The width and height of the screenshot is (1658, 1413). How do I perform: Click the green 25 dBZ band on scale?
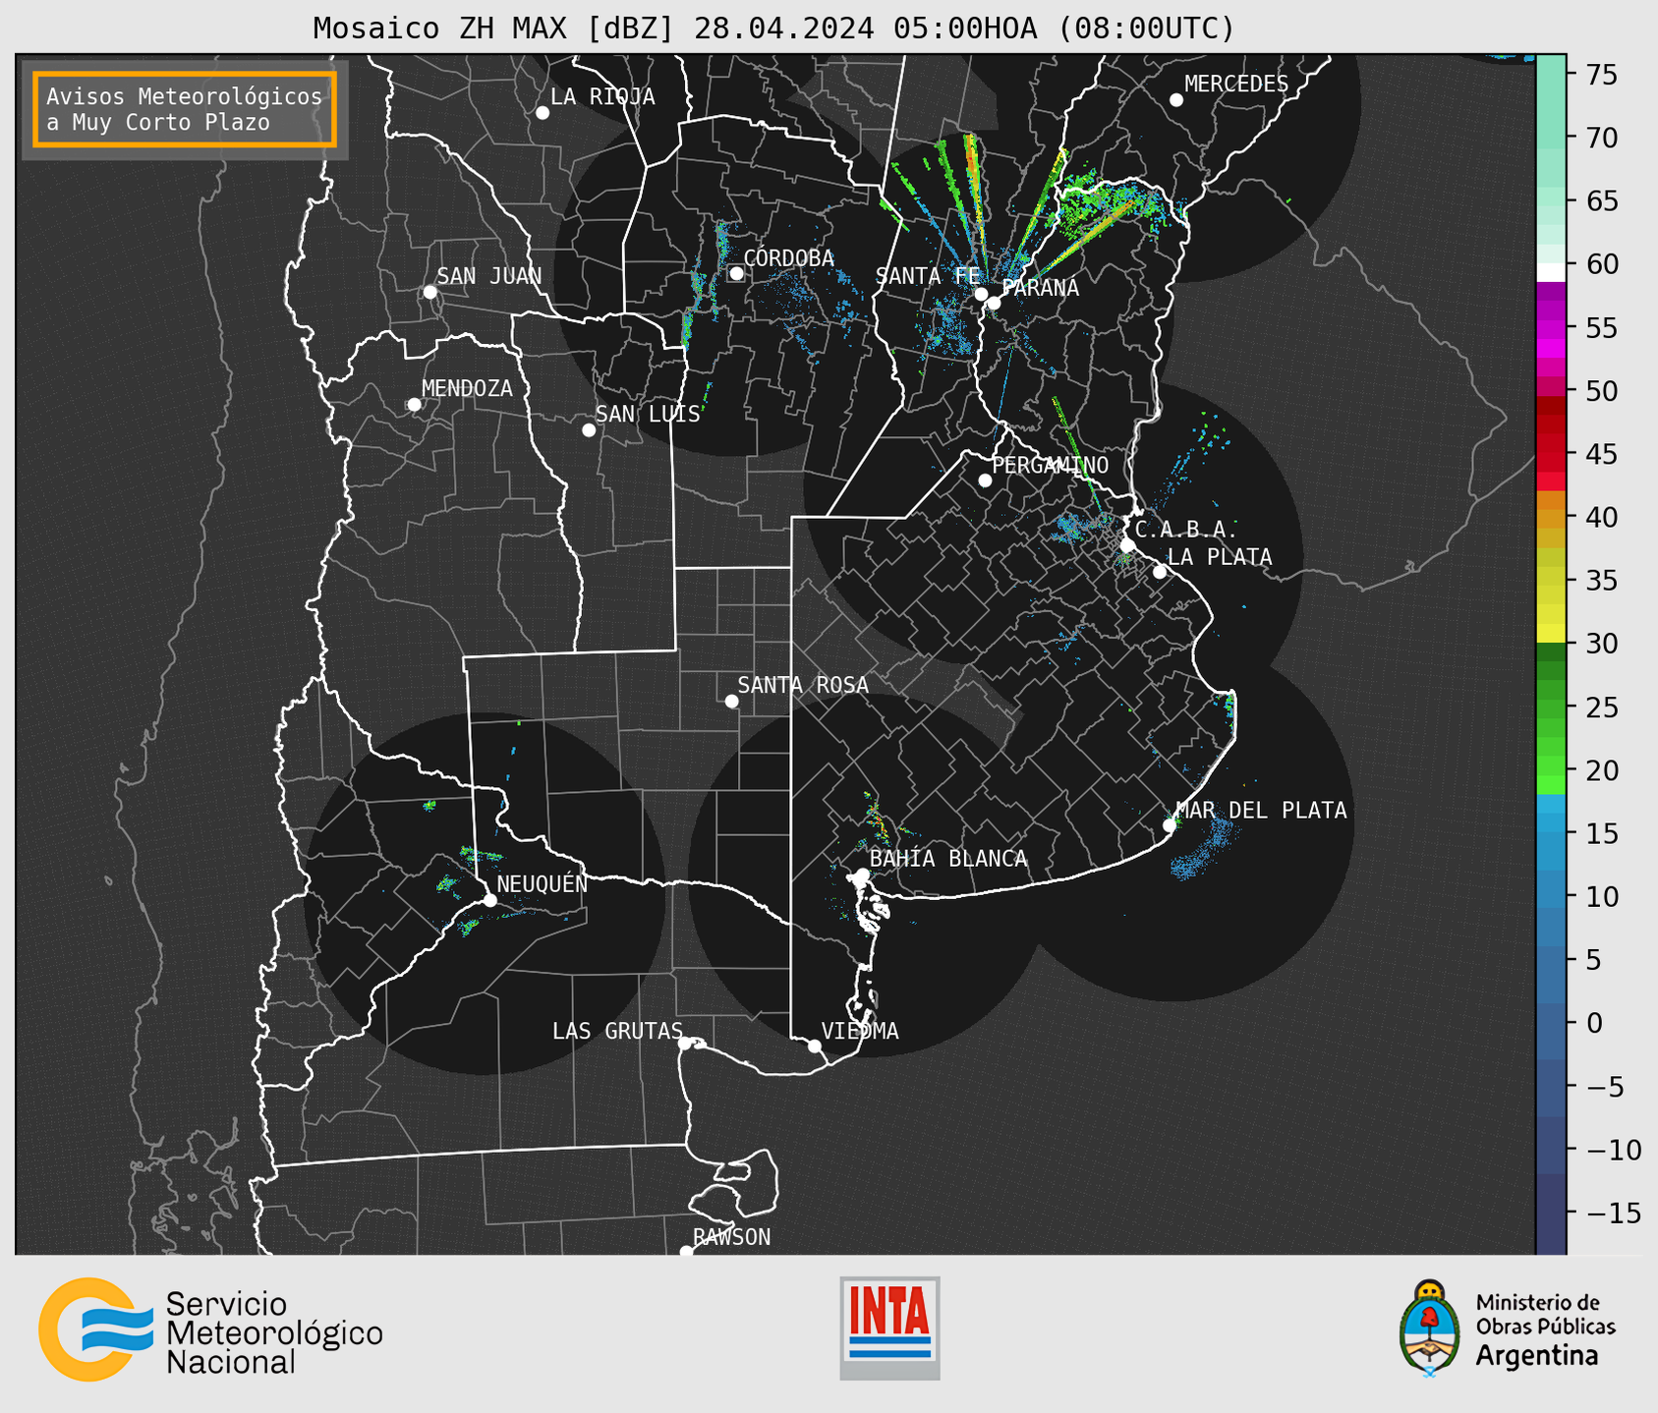point(1551,707)
